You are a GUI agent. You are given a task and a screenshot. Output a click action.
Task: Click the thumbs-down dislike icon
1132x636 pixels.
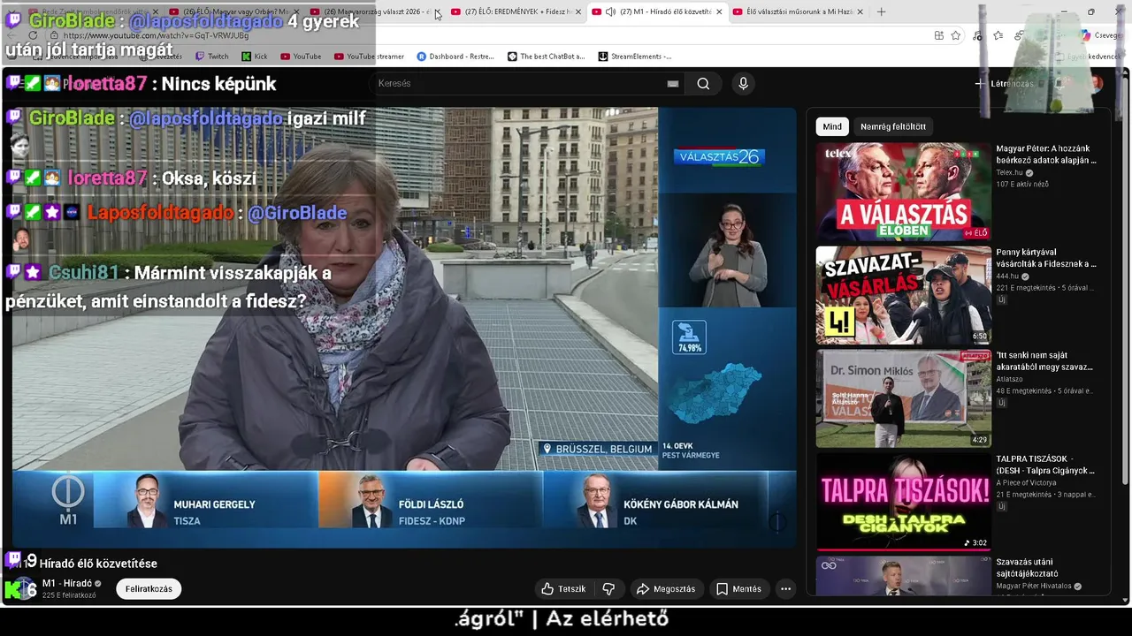pos(608,589)
